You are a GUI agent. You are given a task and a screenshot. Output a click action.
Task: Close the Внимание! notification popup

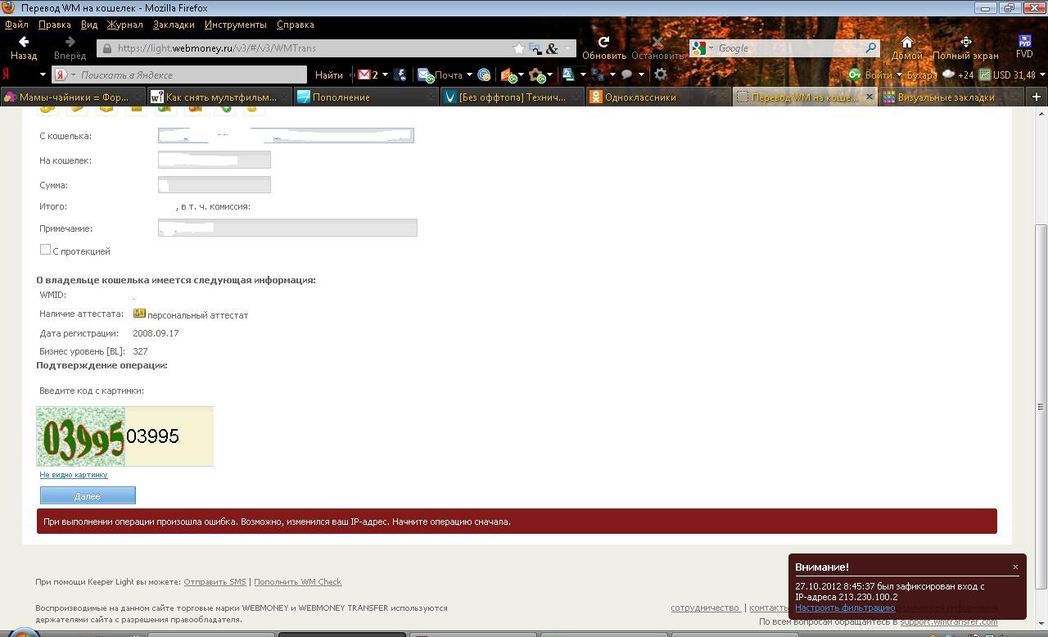(x=1015, y=567)
